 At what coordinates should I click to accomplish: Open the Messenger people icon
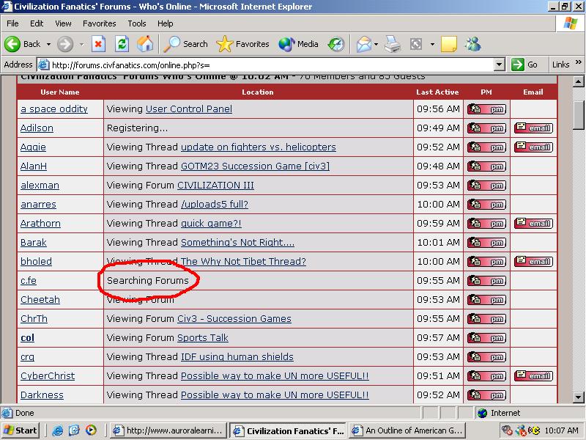coord(472,44)
